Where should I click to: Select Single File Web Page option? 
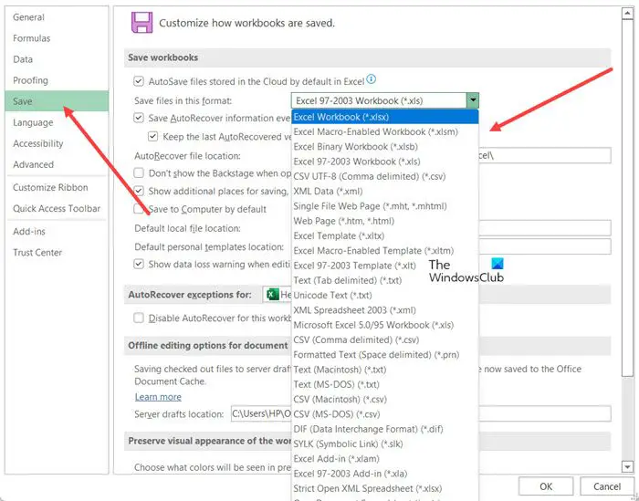point(384,206)
